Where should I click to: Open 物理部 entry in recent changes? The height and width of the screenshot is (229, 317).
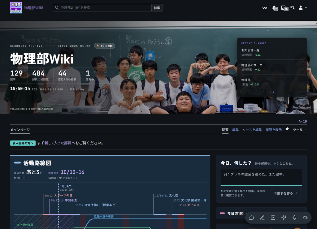[x=246, y=80]
